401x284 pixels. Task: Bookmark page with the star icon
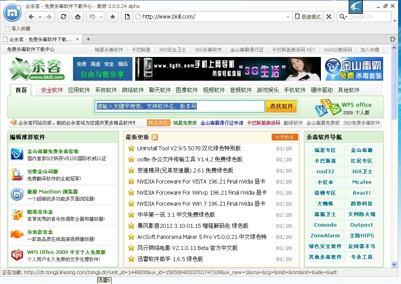(113, 17)
